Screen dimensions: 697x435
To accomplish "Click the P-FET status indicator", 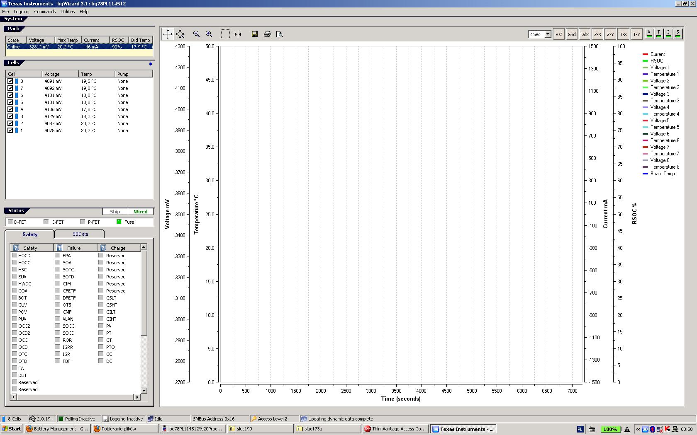I will (83, 222).
